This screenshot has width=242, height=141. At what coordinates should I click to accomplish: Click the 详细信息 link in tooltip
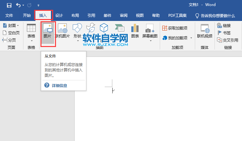[x=59, y=85]
